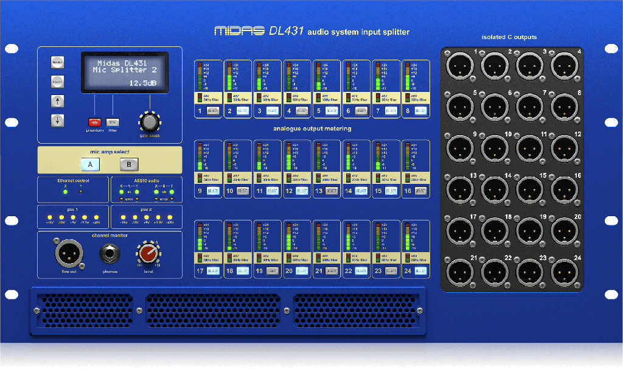
Task: Click the LCD reading Midas DL431 Mic Splitter 2
Action: click(125, 72)
